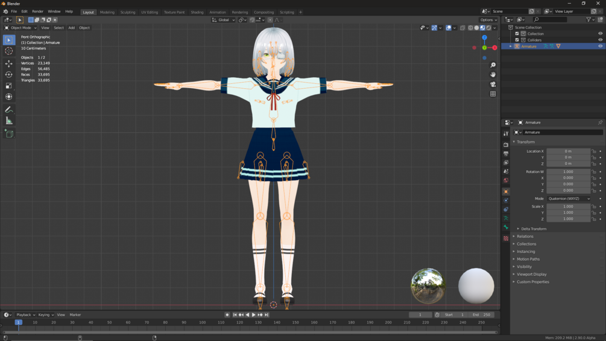
Task: Pick the Scale tool
Action: click(x=9, y=86)
